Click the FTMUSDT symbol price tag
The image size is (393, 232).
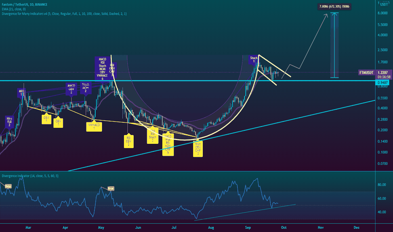point(366,73)
